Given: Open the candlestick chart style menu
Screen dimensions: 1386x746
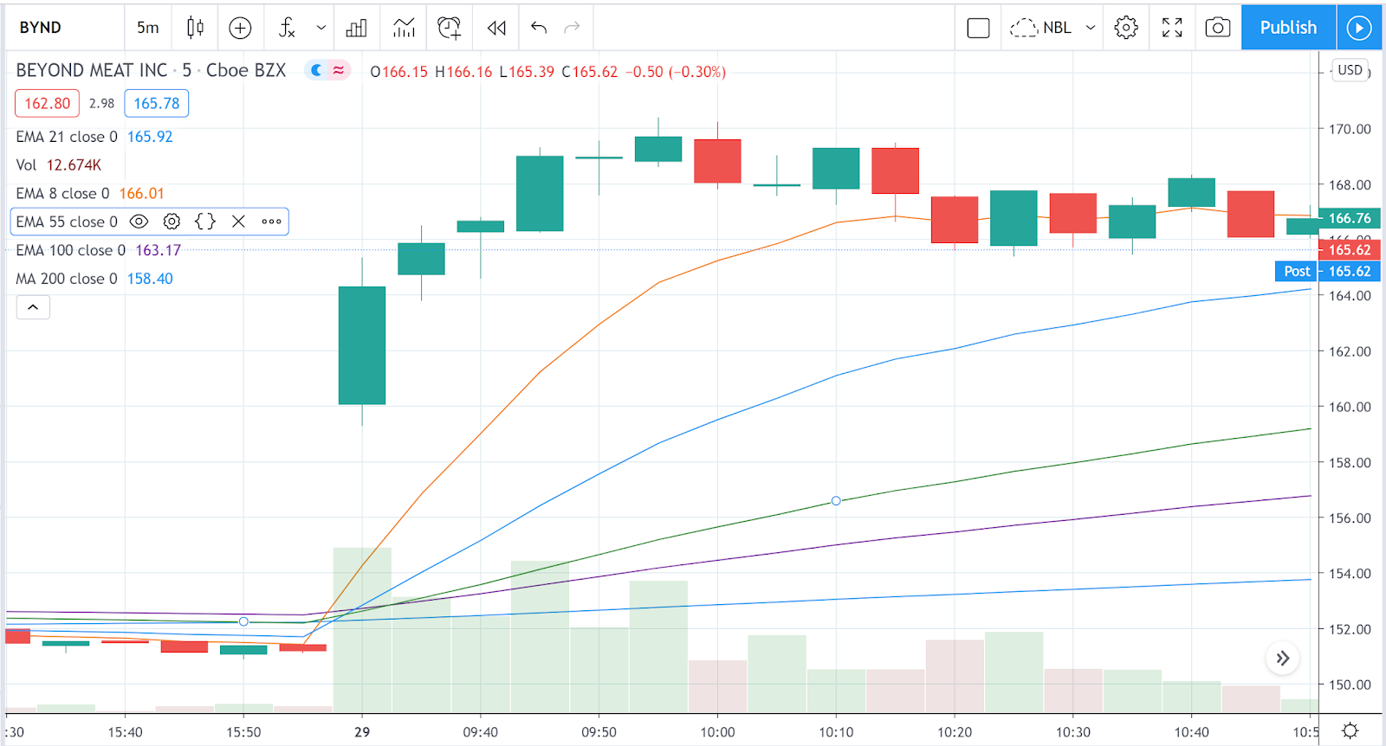Looking at the screenshot, I should [195, 28].
